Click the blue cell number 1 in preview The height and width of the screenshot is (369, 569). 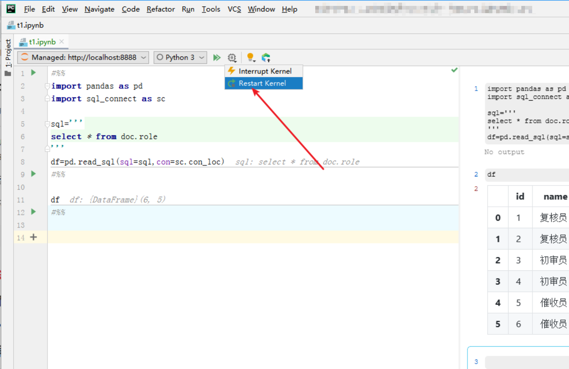click(x=476, y=89)
